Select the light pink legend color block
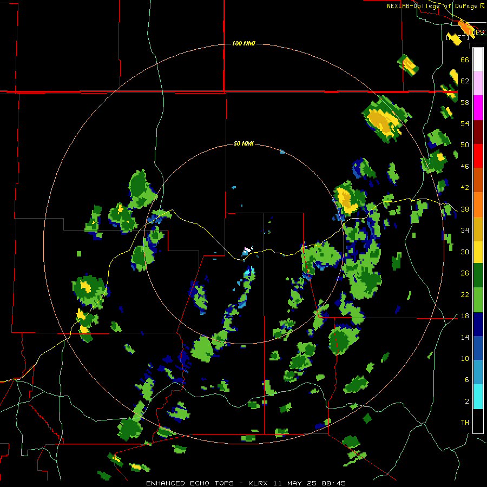This screenshot has height=487, width=487. (478, 83)
